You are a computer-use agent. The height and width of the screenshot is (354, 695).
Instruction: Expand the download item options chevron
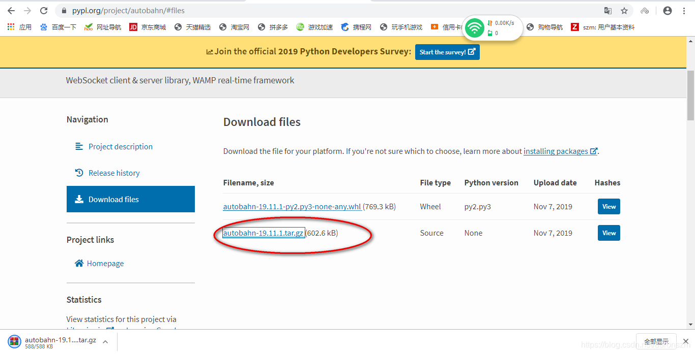[105, 342]
